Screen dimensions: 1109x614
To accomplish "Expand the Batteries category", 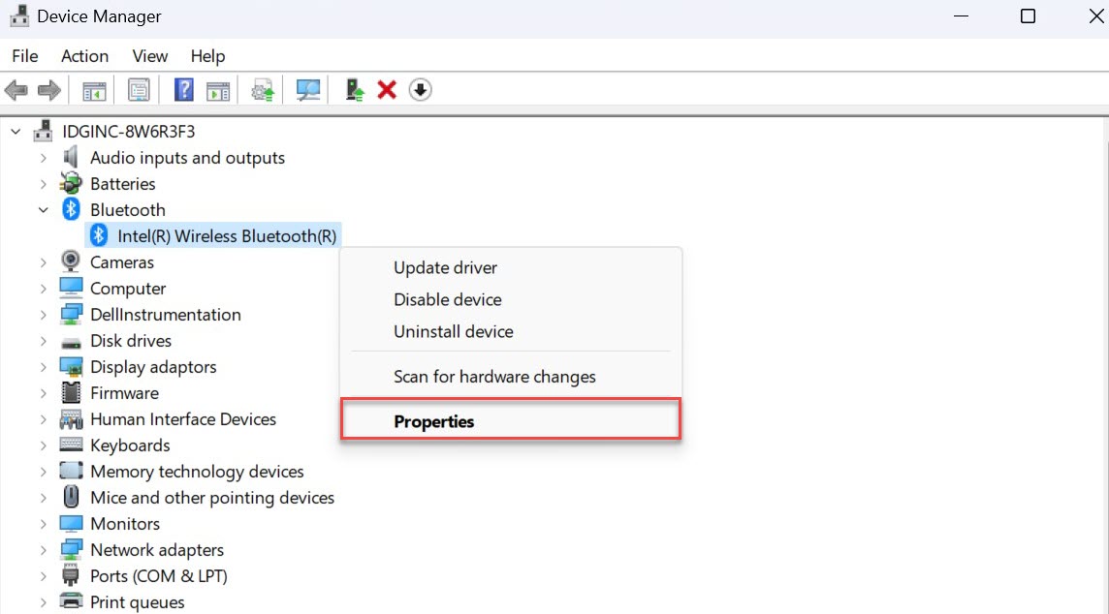I will (44, 184).
